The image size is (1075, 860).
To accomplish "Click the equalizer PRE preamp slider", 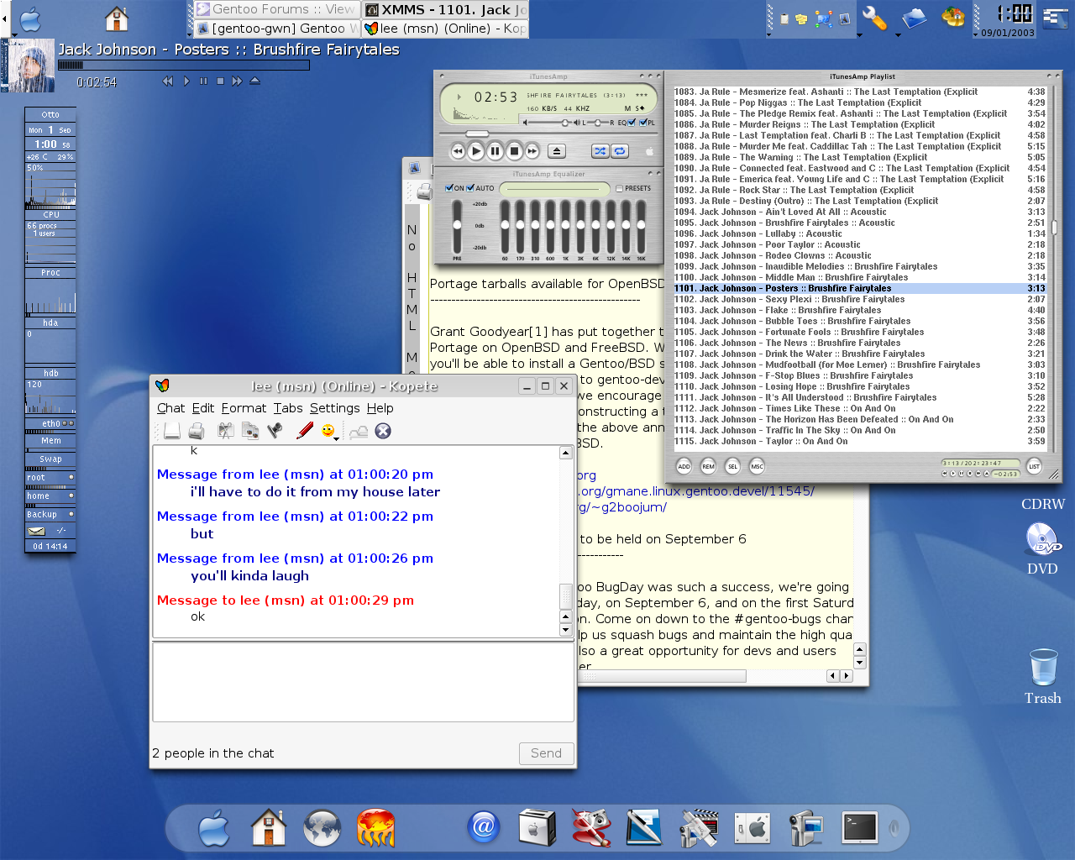I will point(457,225).
